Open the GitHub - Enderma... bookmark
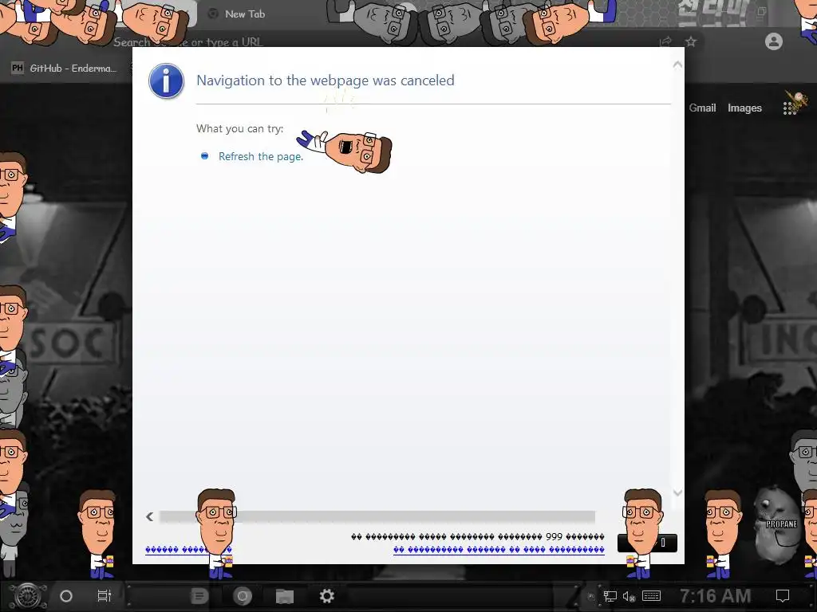 point(64,69)
